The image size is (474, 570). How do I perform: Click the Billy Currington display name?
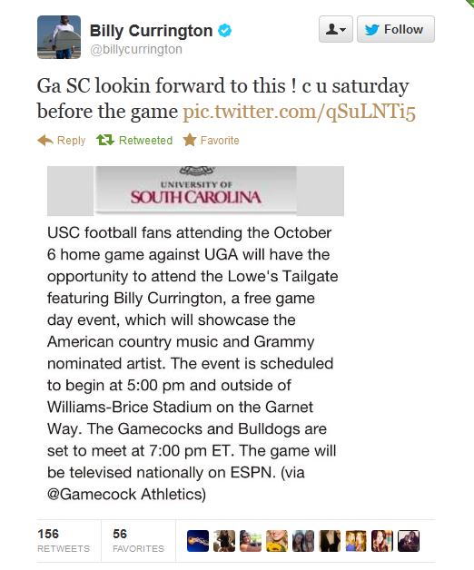(x=151, y=31)
